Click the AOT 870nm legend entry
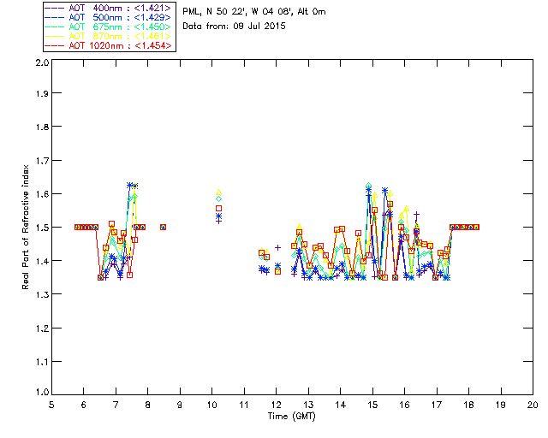This screenshot has width=548, height=438. click(109, 36)
